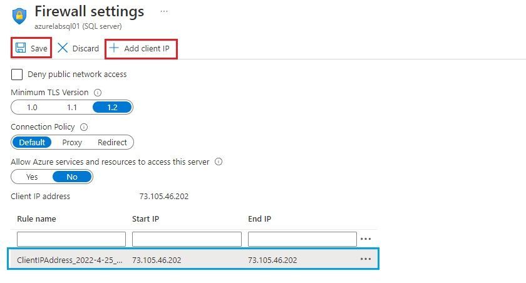Viewport: 526px width, 283px height.
Task: Click the Firewall shield lock icon
Action: click(x=19, y=16)
